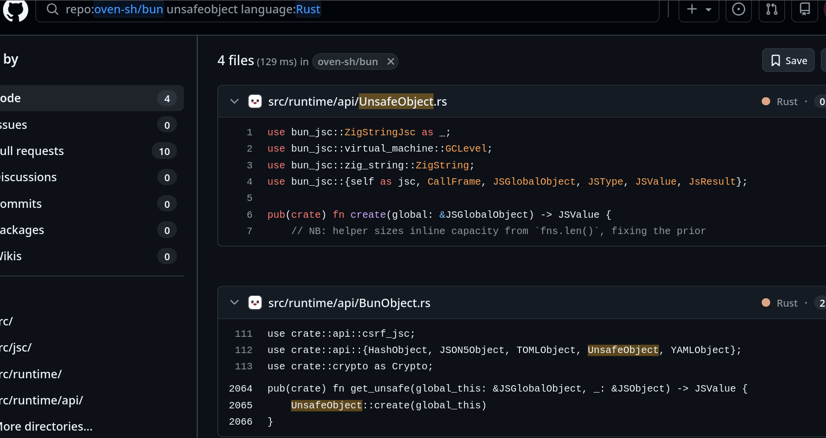This screenshot has width=826, height=438.
Task: Click the Rust language dot on BunObject.rs
Action: pyautogui.click(x=766, y=303)
